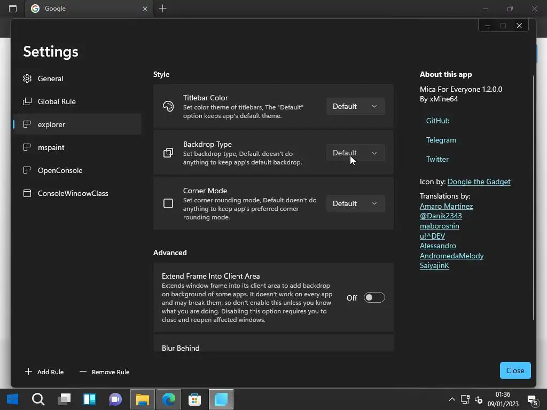The width and height of the screenshot is (547, 410).
Task: Open the OpenConsole rule
Action: (77, 170)
